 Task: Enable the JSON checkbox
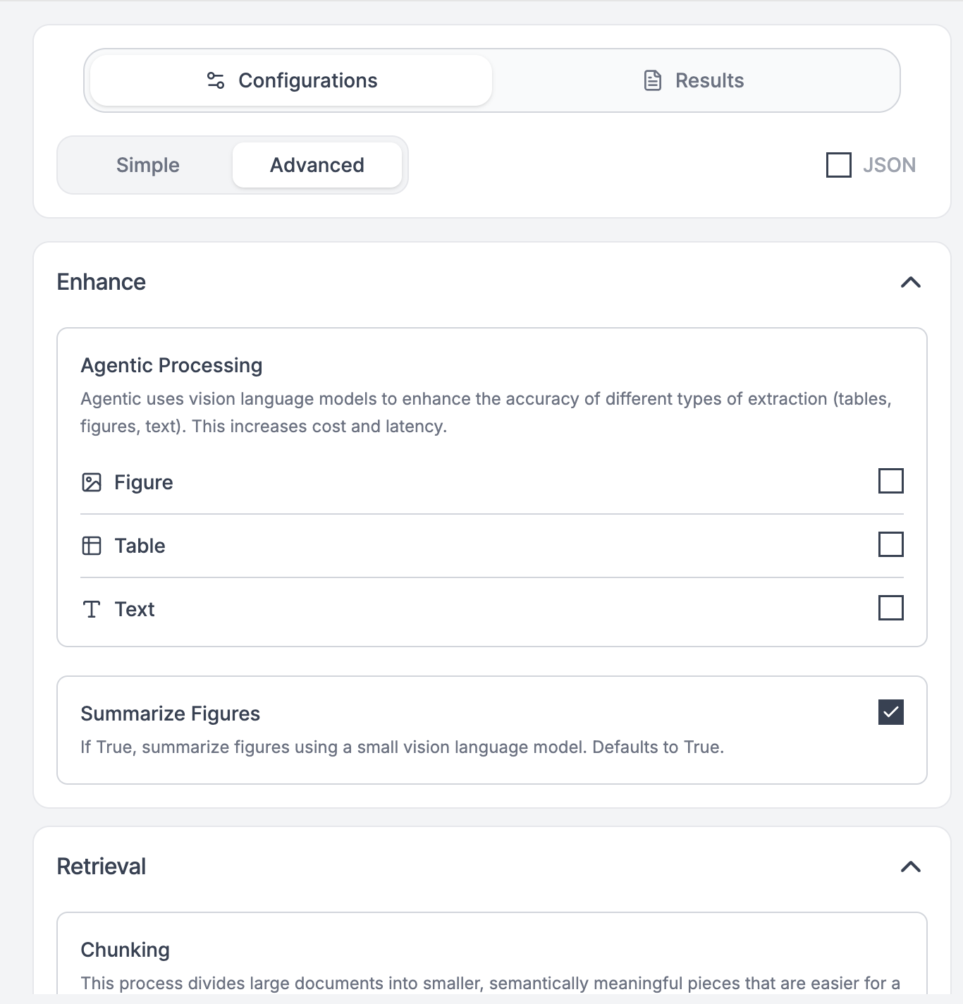click(x=838, y=165)
